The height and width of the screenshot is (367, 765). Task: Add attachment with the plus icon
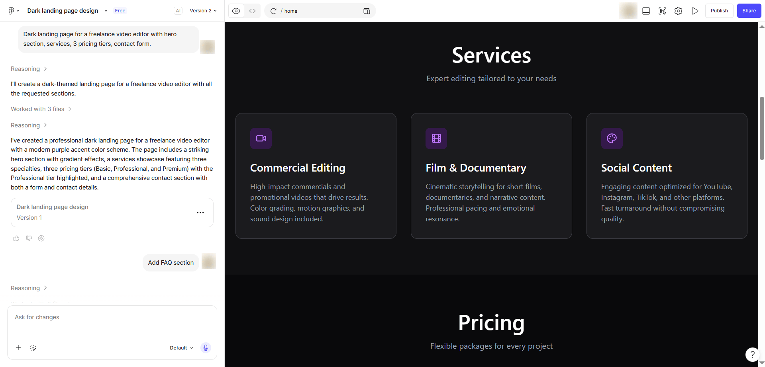[18, 347]
